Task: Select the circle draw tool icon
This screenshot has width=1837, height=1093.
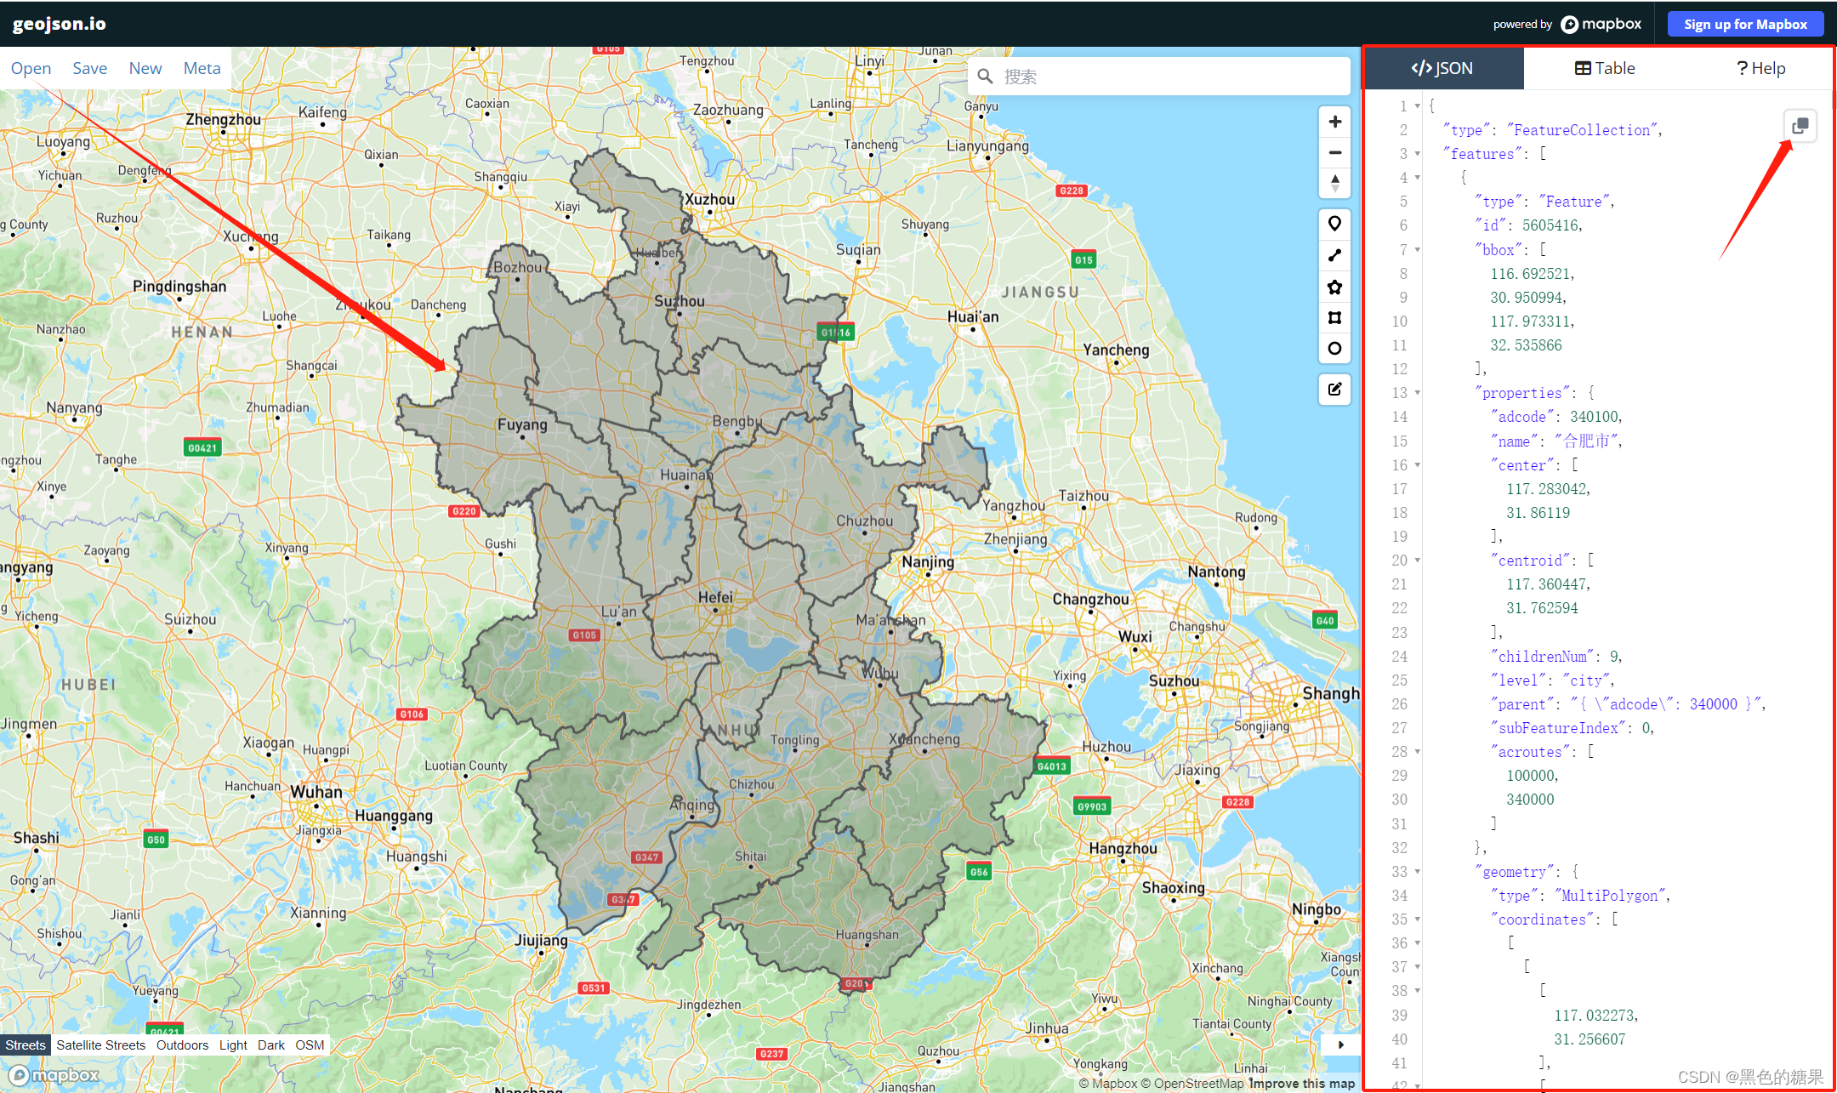Action: [x=1334, y=347]
